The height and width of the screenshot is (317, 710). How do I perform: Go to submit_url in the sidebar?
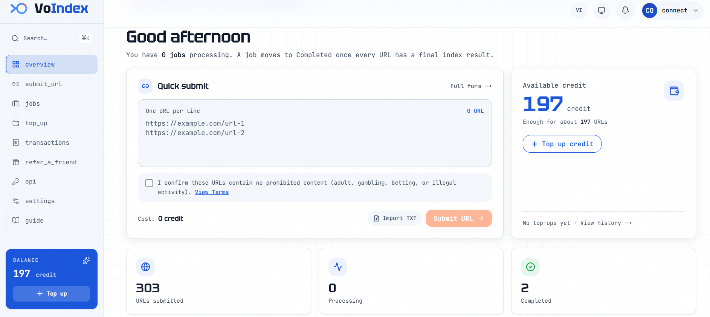point(52,84)
